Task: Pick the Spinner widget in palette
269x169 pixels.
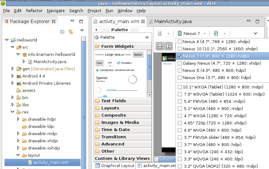Action: click(102, 79)
